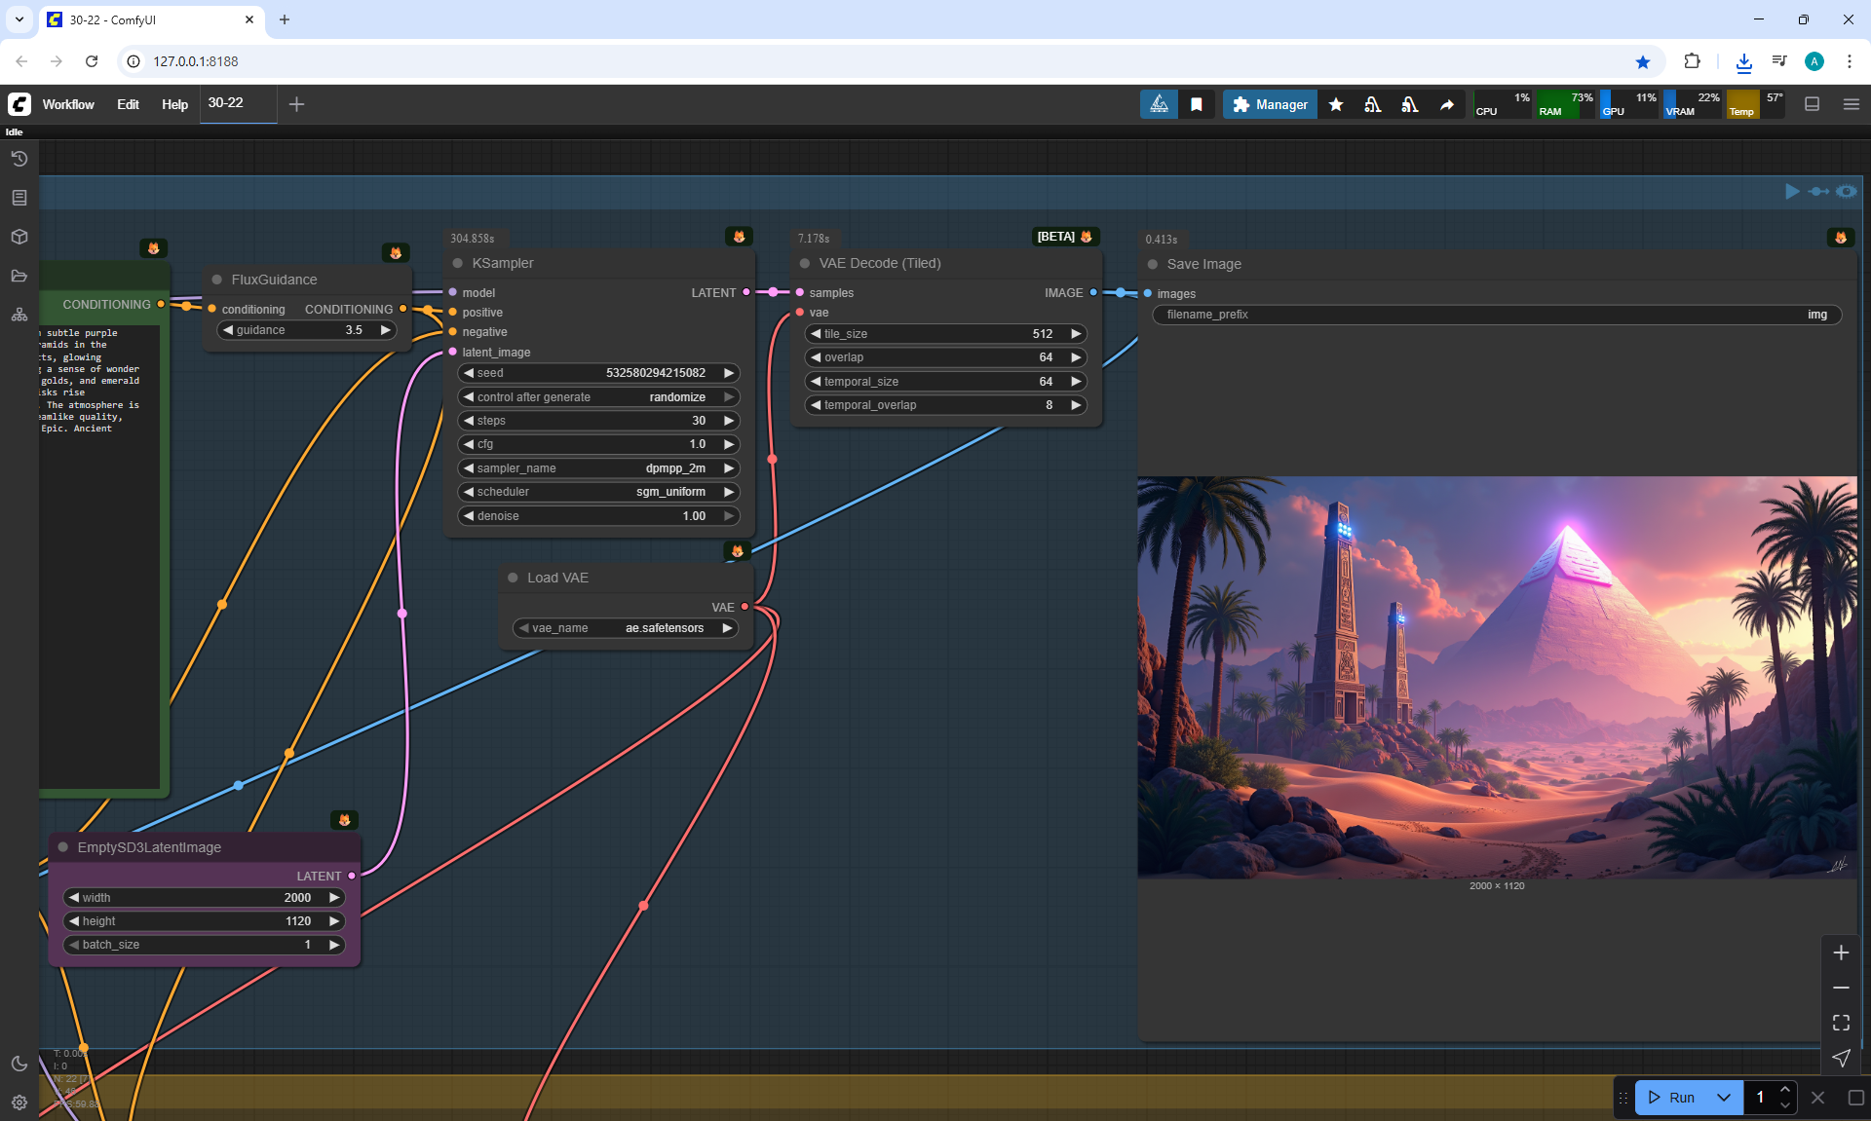Click the star icon beside Manager

tap(1336, 104)
